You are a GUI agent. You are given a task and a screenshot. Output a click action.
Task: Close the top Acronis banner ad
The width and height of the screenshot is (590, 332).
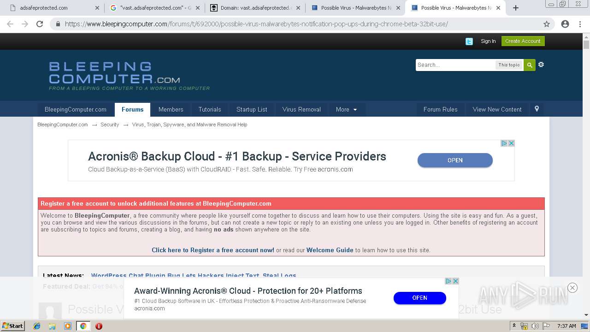511,143
